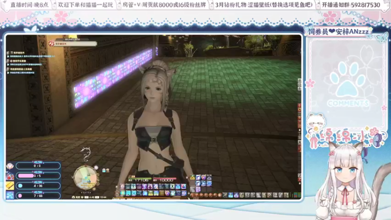This screenshot has width=391, height=220.
Task: Click the question mark icon on right edge
Action: point(300,176)
